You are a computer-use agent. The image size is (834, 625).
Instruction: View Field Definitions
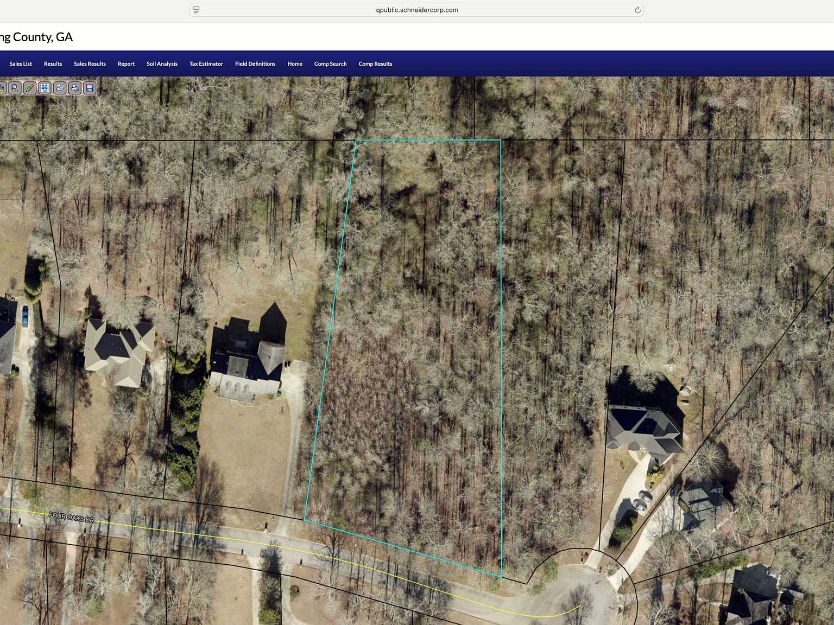[255, 63]
